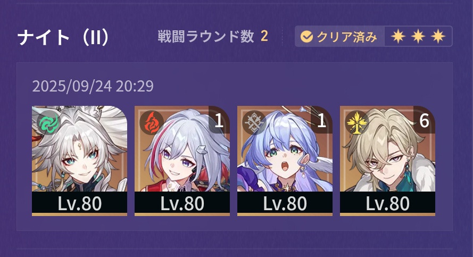The height and width of the screenshot is (257, 473).
Task: Click the クリア済み status label
Action: point(347,37)
